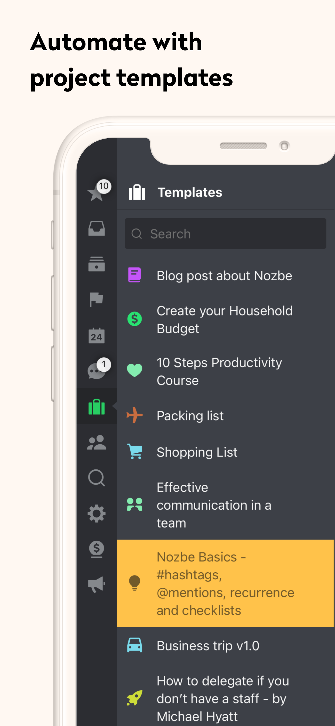Open Effective communication in a team template
Screen dimensions: 335x726
pyautogui.click(x=226, y=505)
